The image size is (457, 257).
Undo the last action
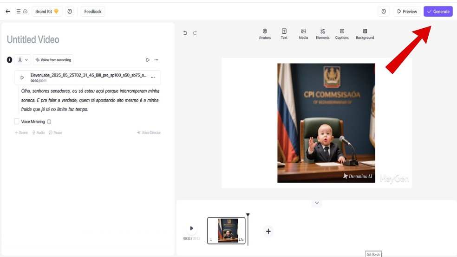(185, 33)
